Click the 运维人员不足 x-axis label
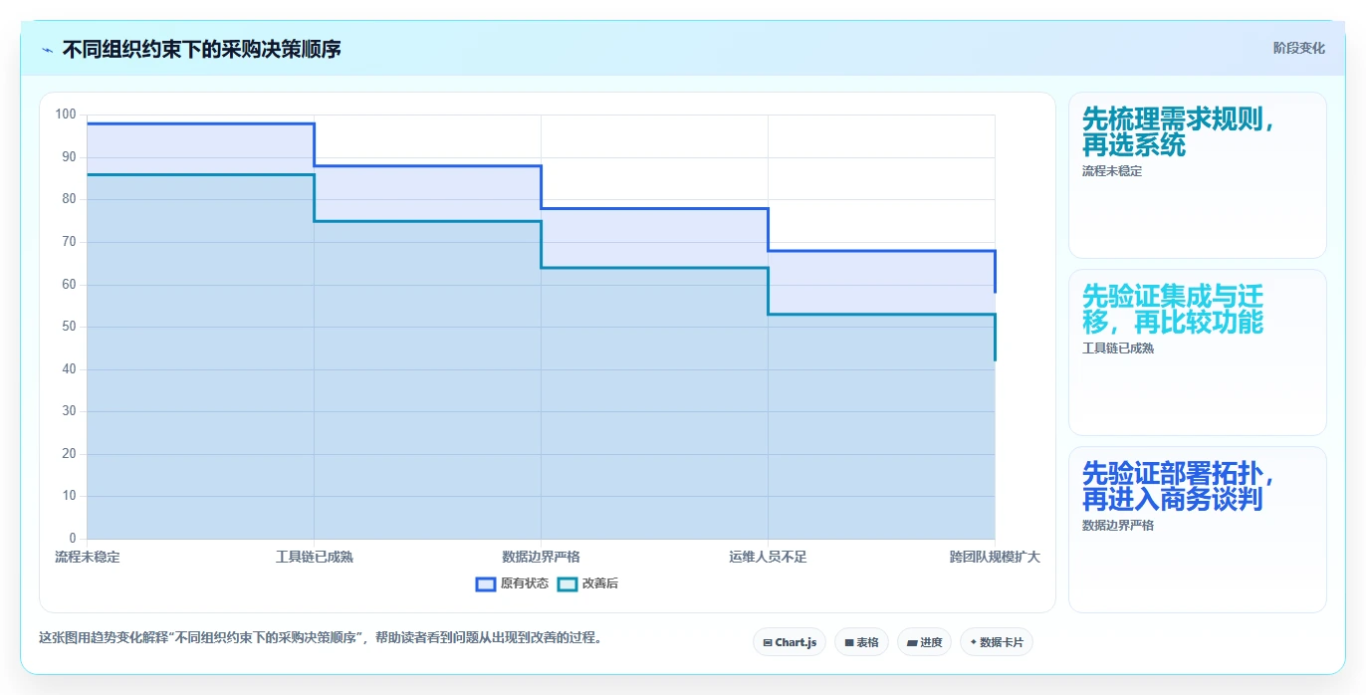Screen dimensions: 1366x695 point(768,557)
